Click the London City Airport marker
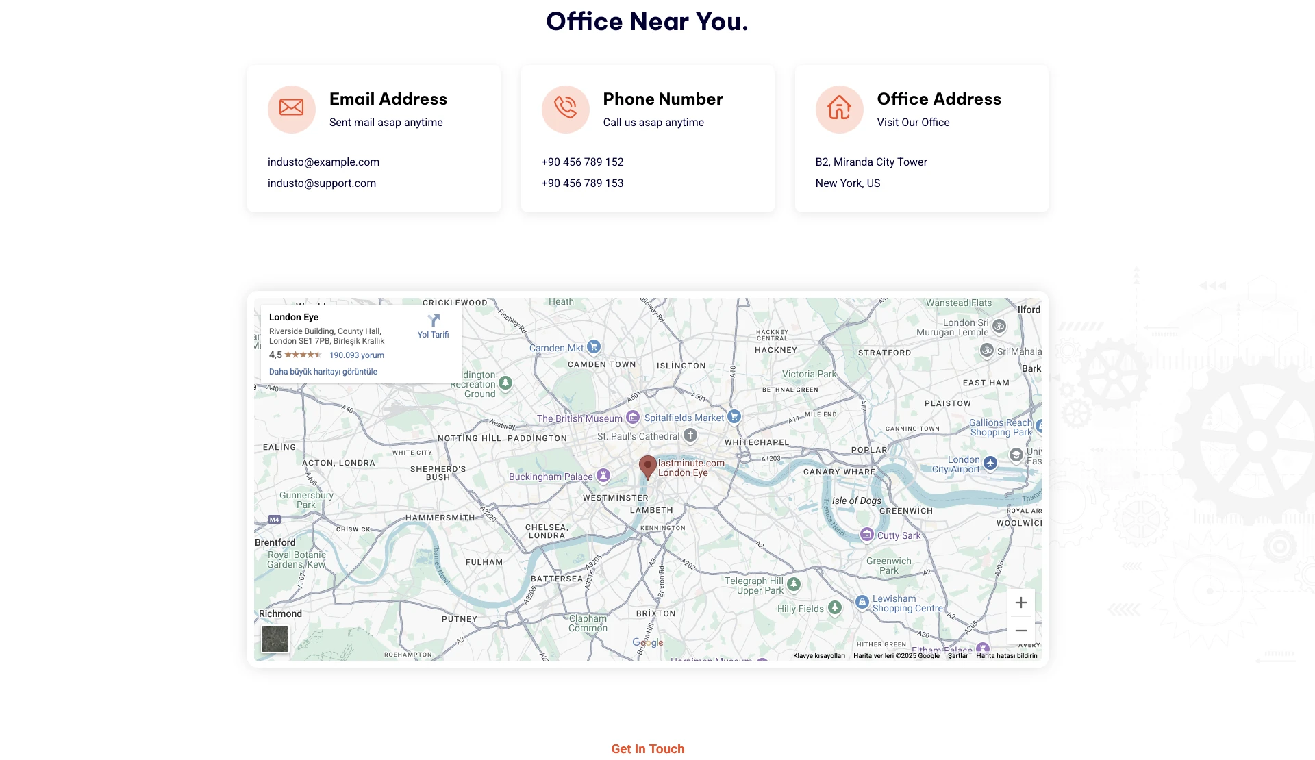The image size is (1315, 760). tap(990, 464)
